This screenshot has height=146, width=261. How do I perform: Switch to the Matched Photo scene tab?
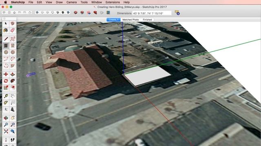130,20
